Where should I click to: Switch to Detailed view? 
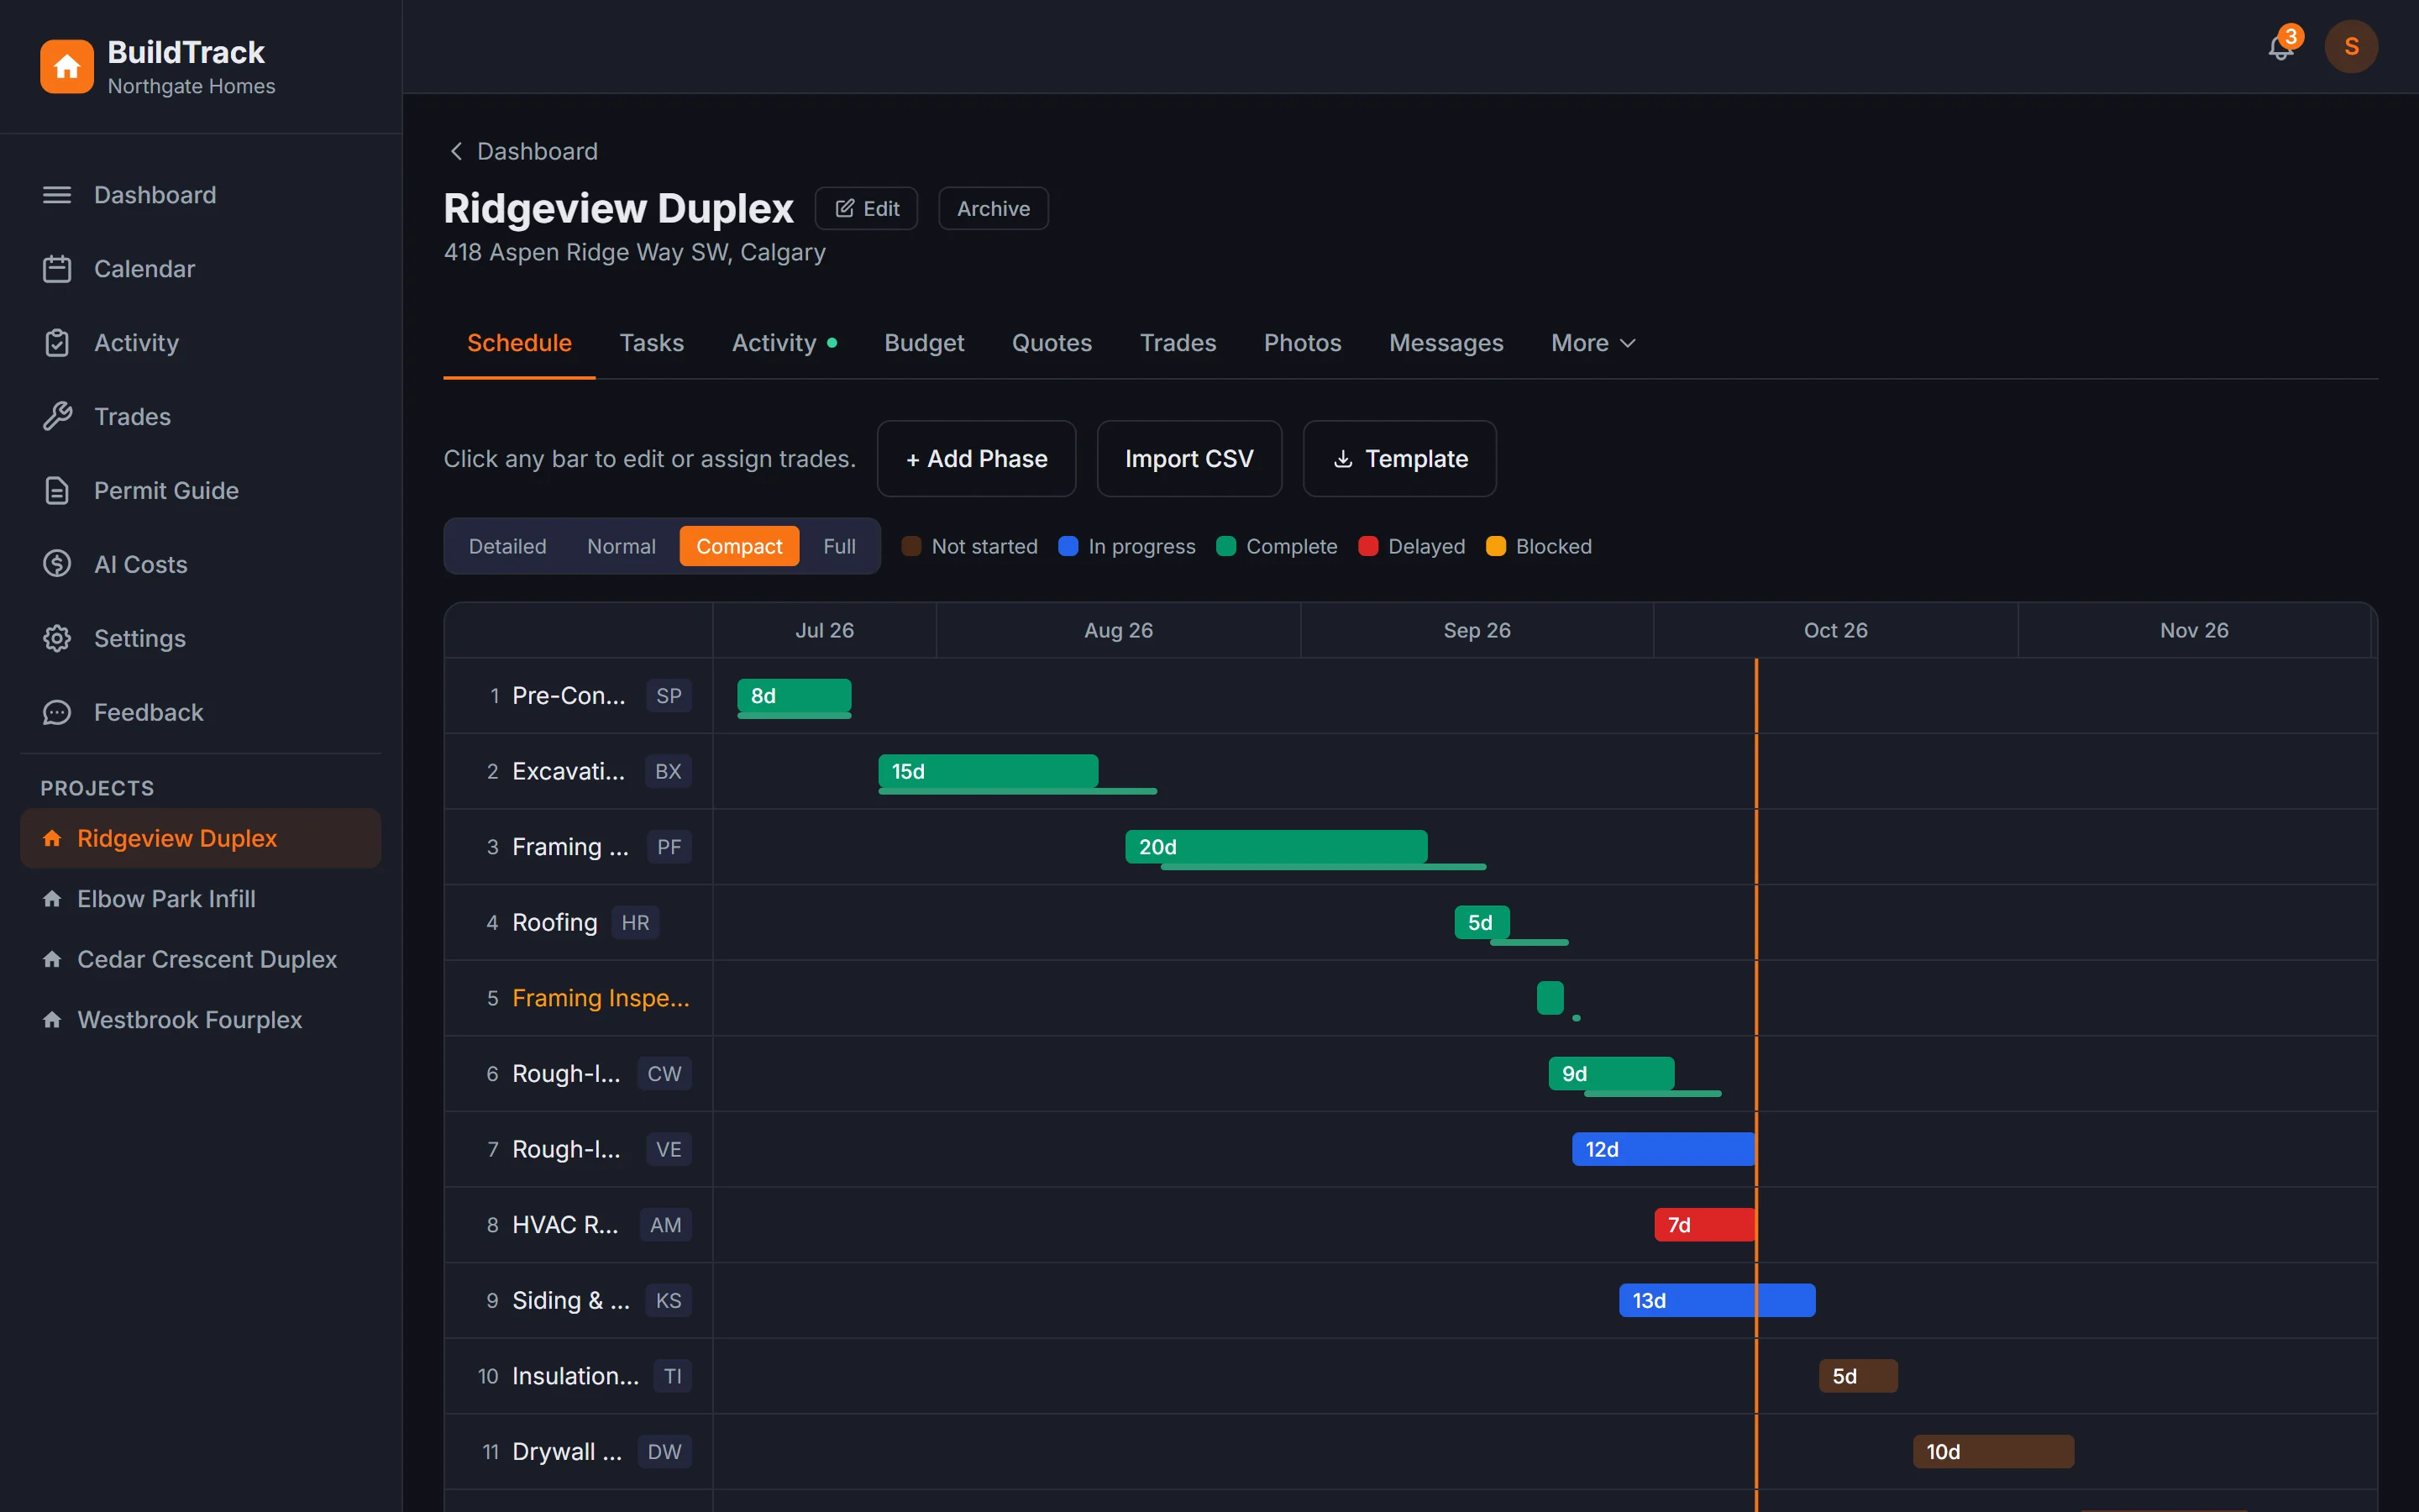pyautogui.click(x=508, y=546)
